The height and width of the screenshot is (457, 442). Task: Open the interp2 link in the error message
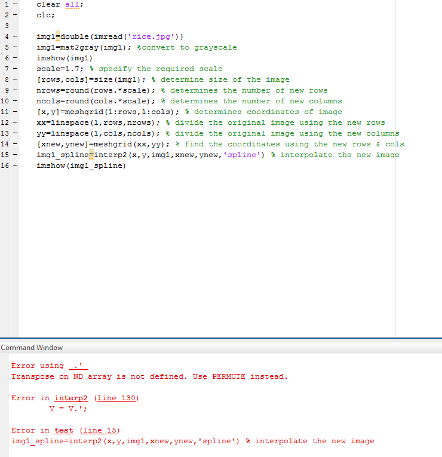[71, 398]
